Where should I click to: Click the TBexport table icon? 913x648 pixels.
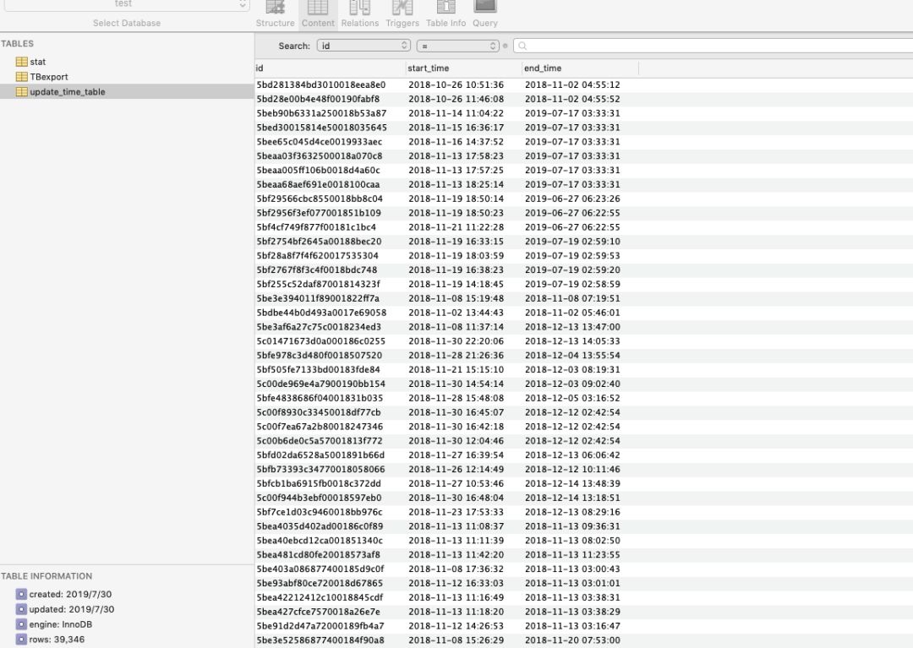[21, 76]
